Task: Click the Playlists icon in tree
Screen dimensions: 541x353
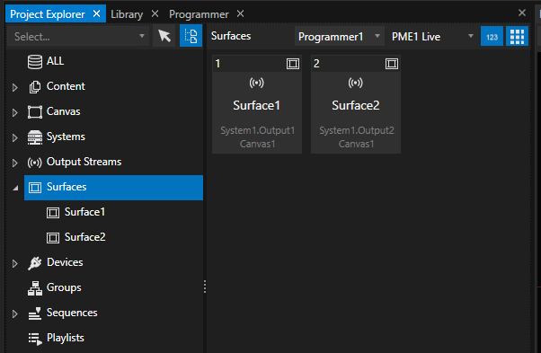Action: [35, 339]
